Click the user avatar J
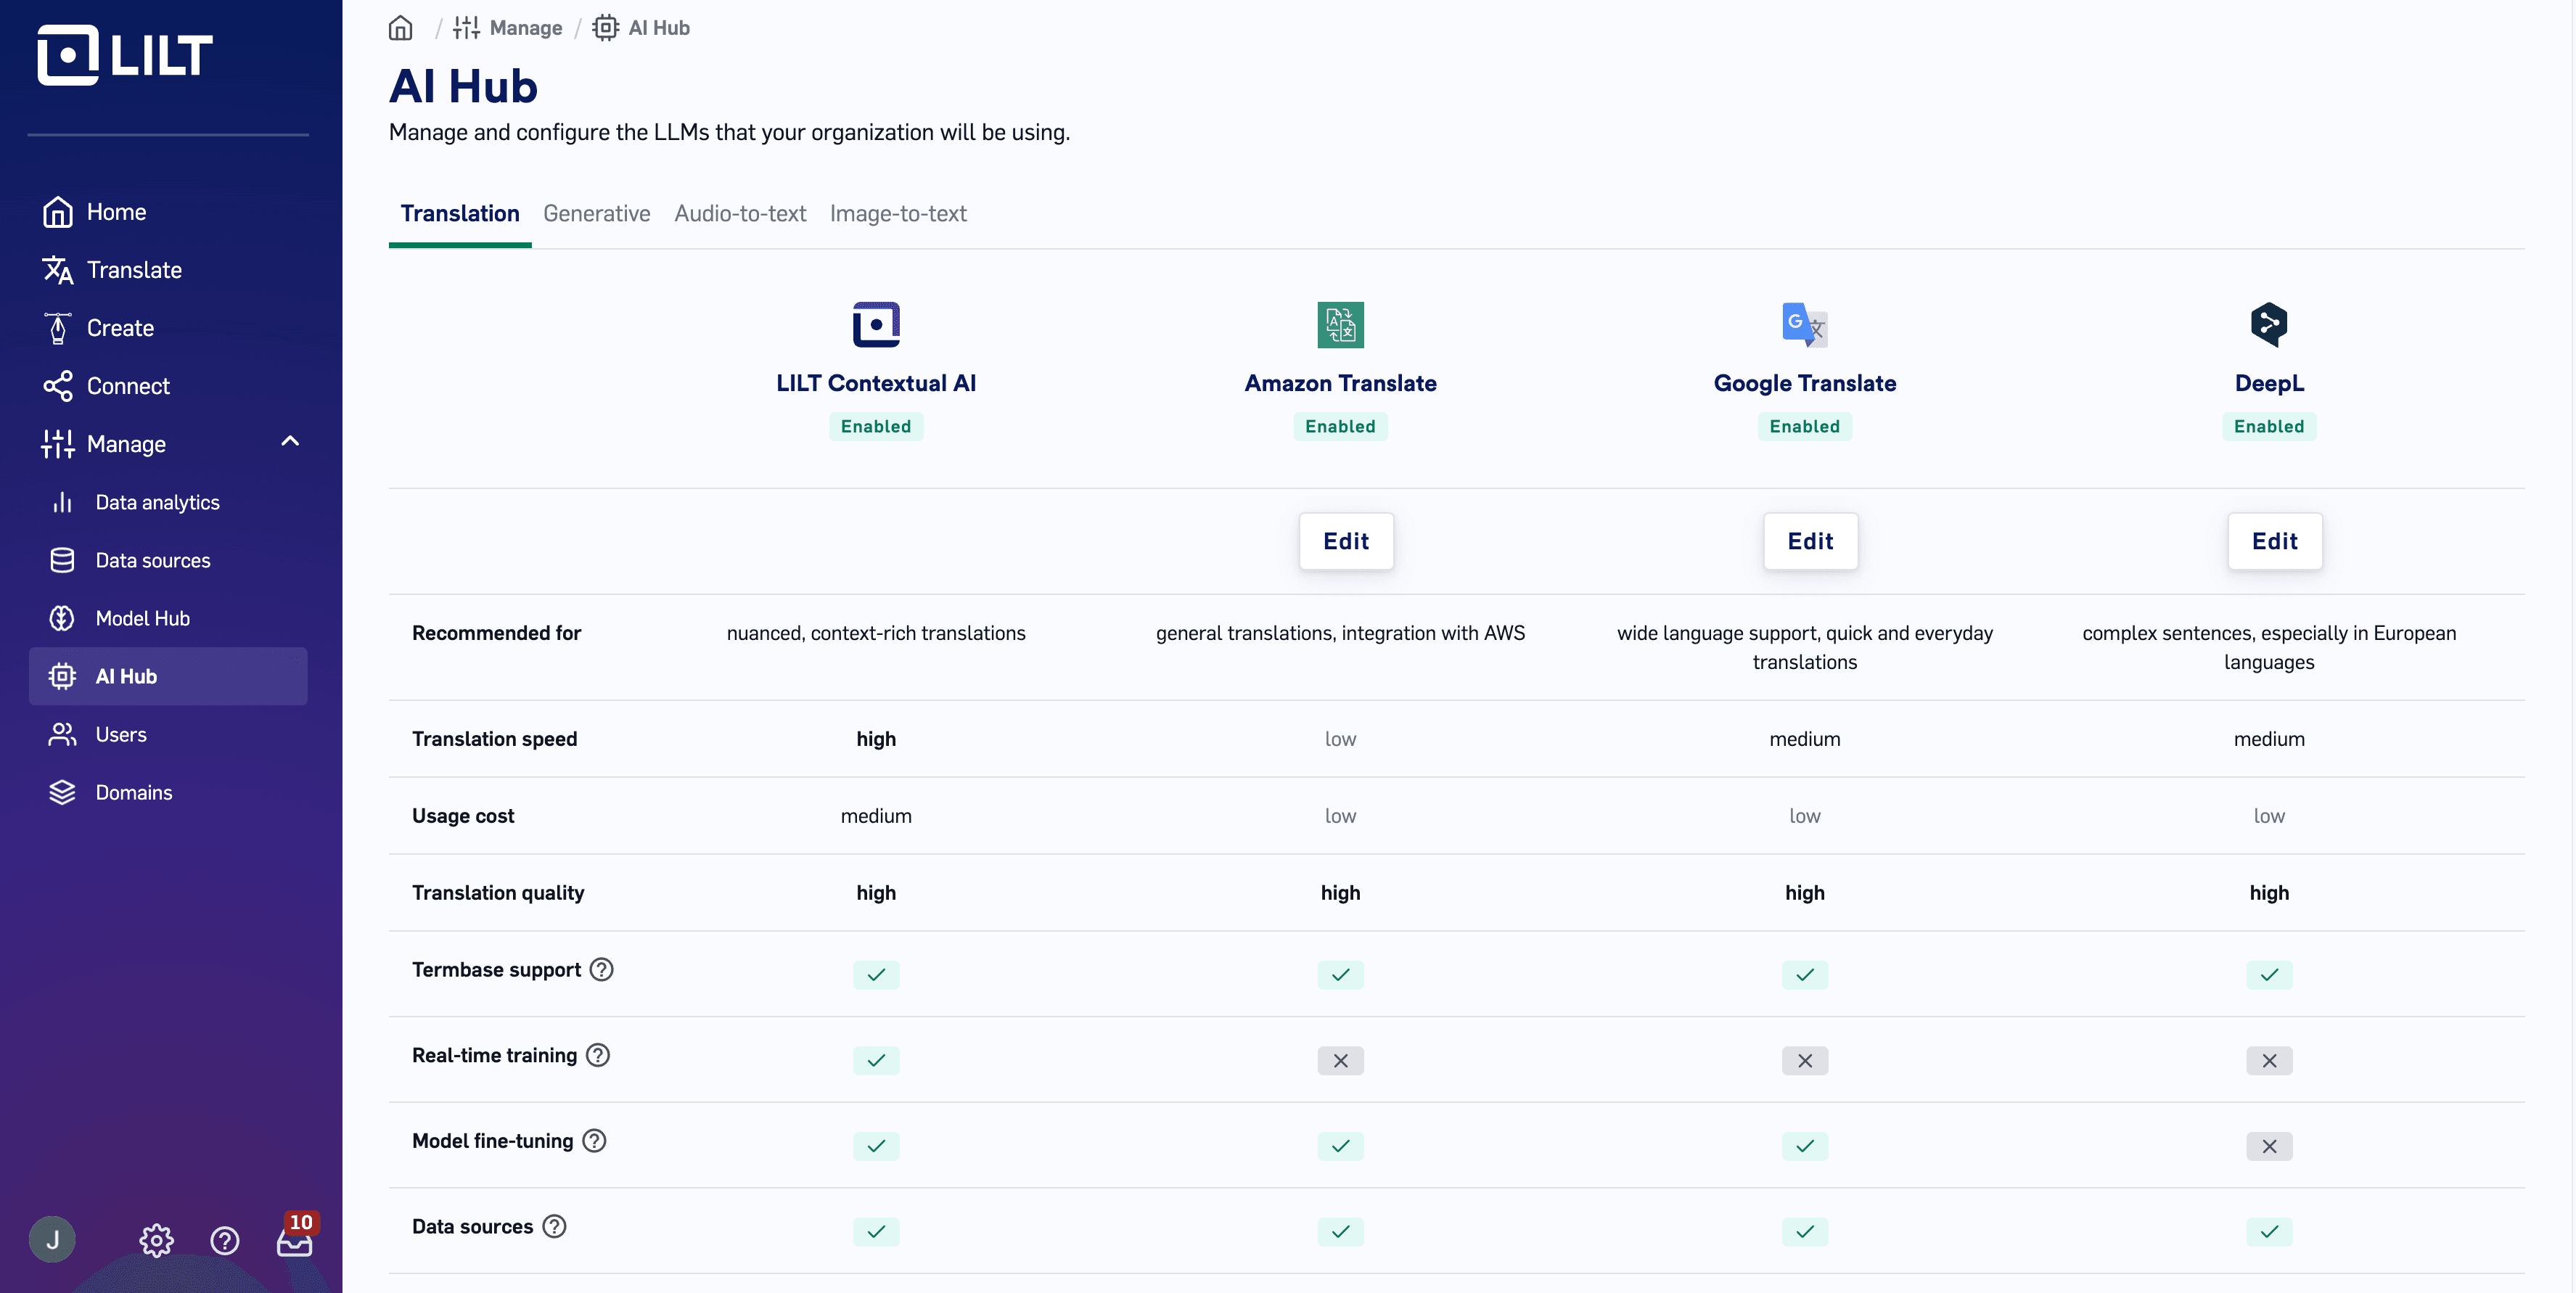Screen dimensions: 2576x1293 click(53, 1240)
